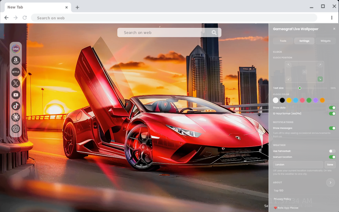Open the Amazon shortcut in the sidebar

[16, 60]
